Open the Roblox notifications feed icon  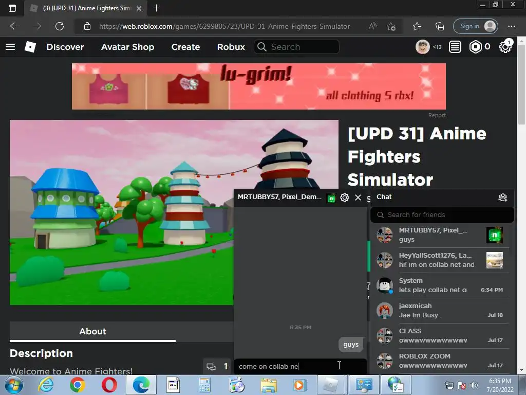455,47
